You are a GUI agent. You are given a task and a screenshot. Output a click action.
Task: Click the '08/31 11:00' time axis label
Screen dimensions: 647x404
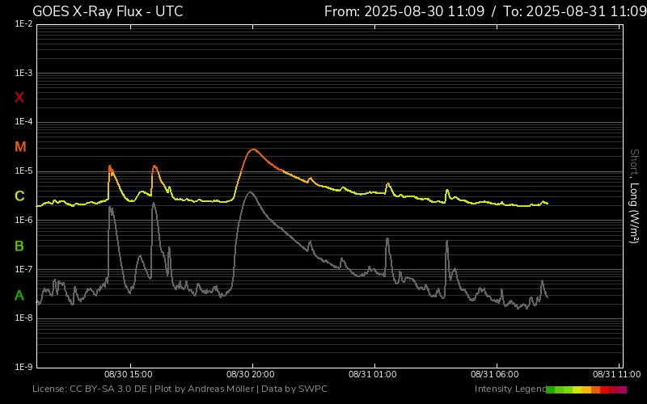click(617, 374)
